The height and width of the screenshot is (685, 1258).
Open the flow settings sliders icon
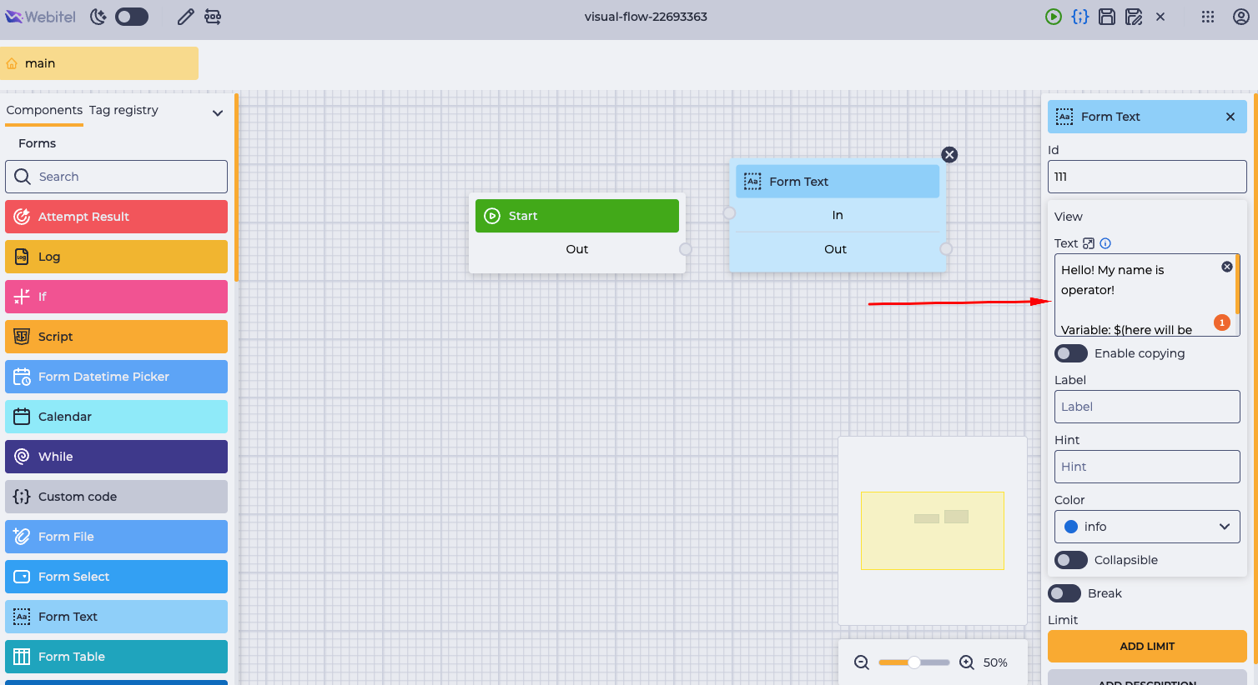[213, 17]
